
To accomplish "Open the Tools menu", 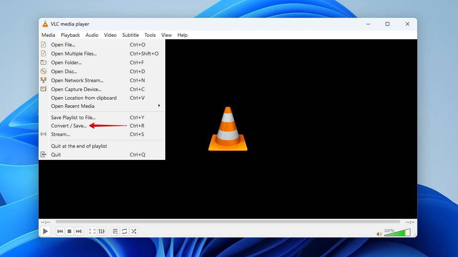I will coord(150,35).
